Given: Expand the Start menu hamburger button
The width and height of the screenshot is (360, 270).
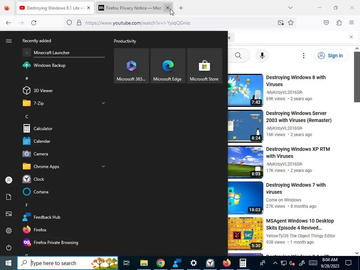Looking at the screenshot, I should pos(9,41).
